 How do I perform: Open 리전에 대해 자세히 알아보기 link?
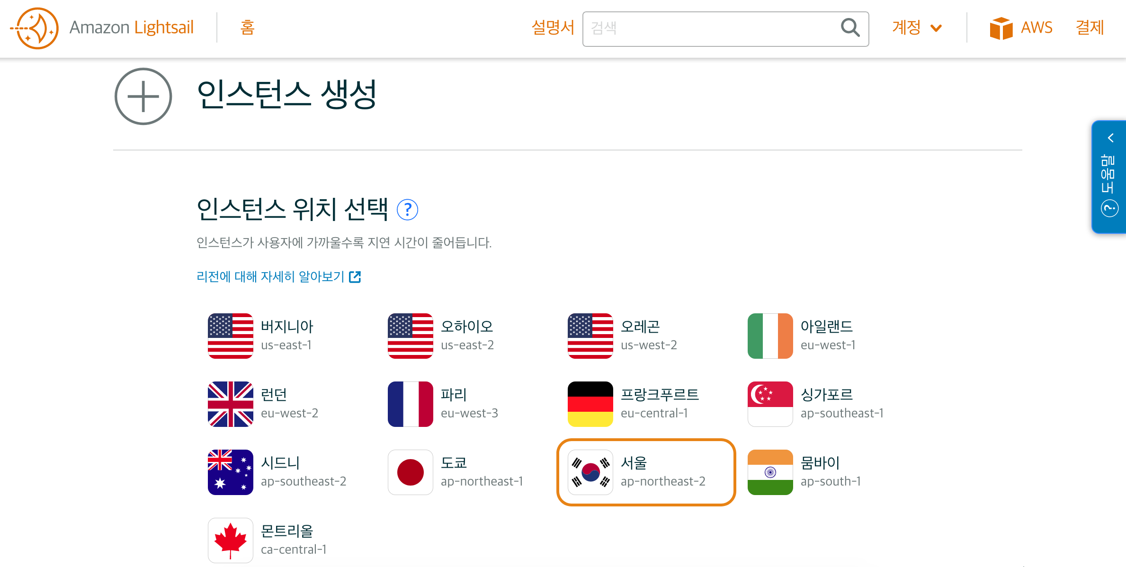278,277
